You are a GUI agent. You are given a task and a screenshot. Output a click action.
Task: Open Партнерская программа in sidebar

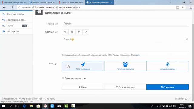click(16, 20)
